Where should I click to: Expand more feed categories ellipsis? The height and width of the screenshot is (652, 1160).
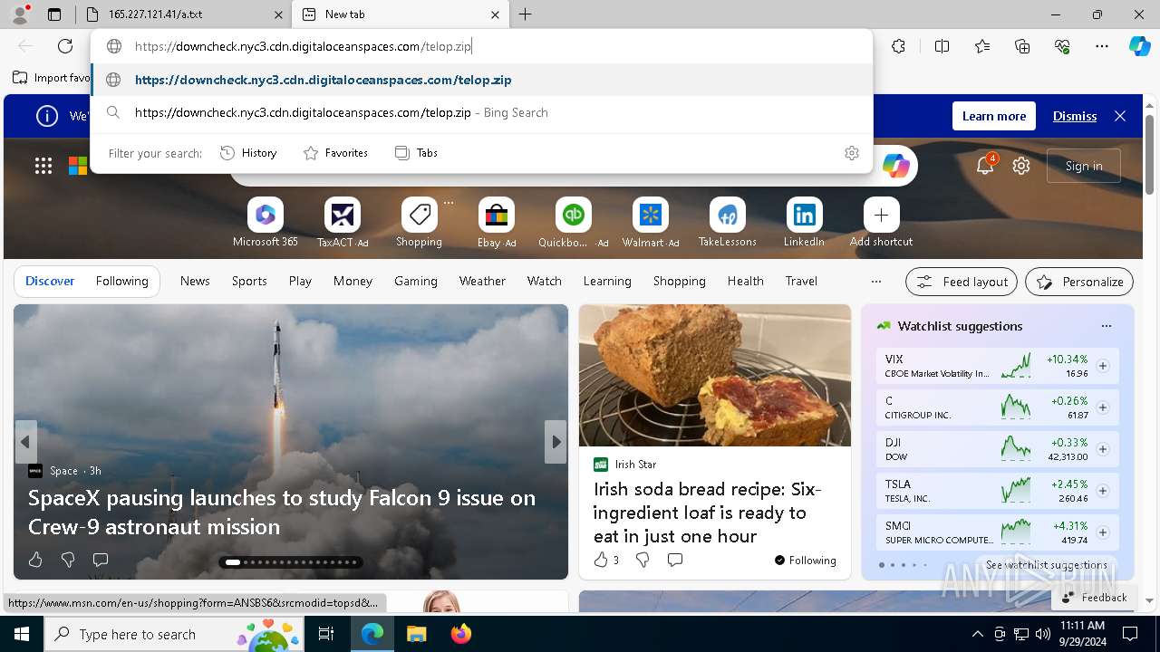(875, 282)
